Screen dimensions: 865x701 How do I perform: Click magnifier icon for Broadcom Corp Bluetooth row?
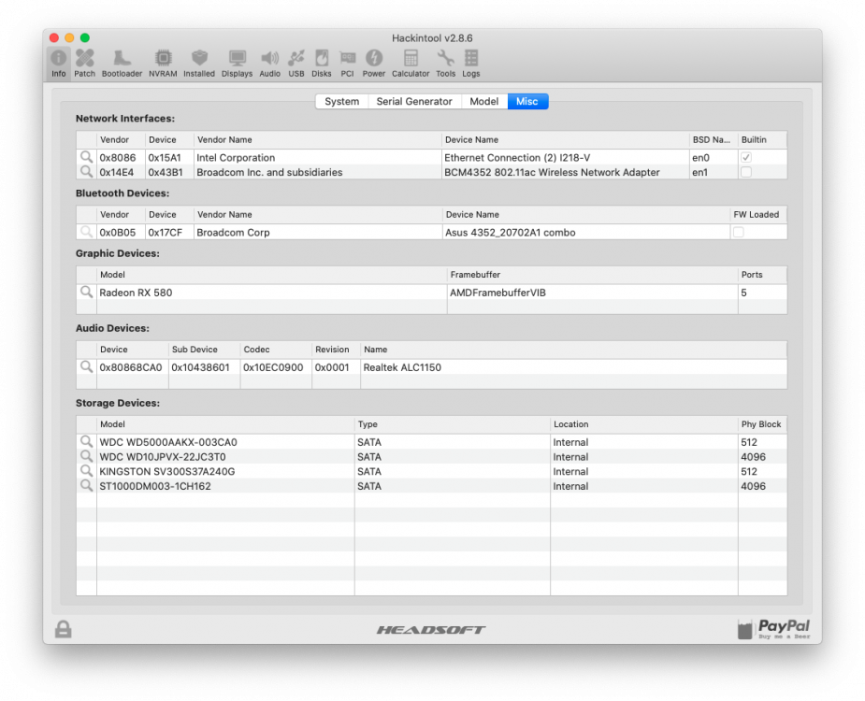86,232
